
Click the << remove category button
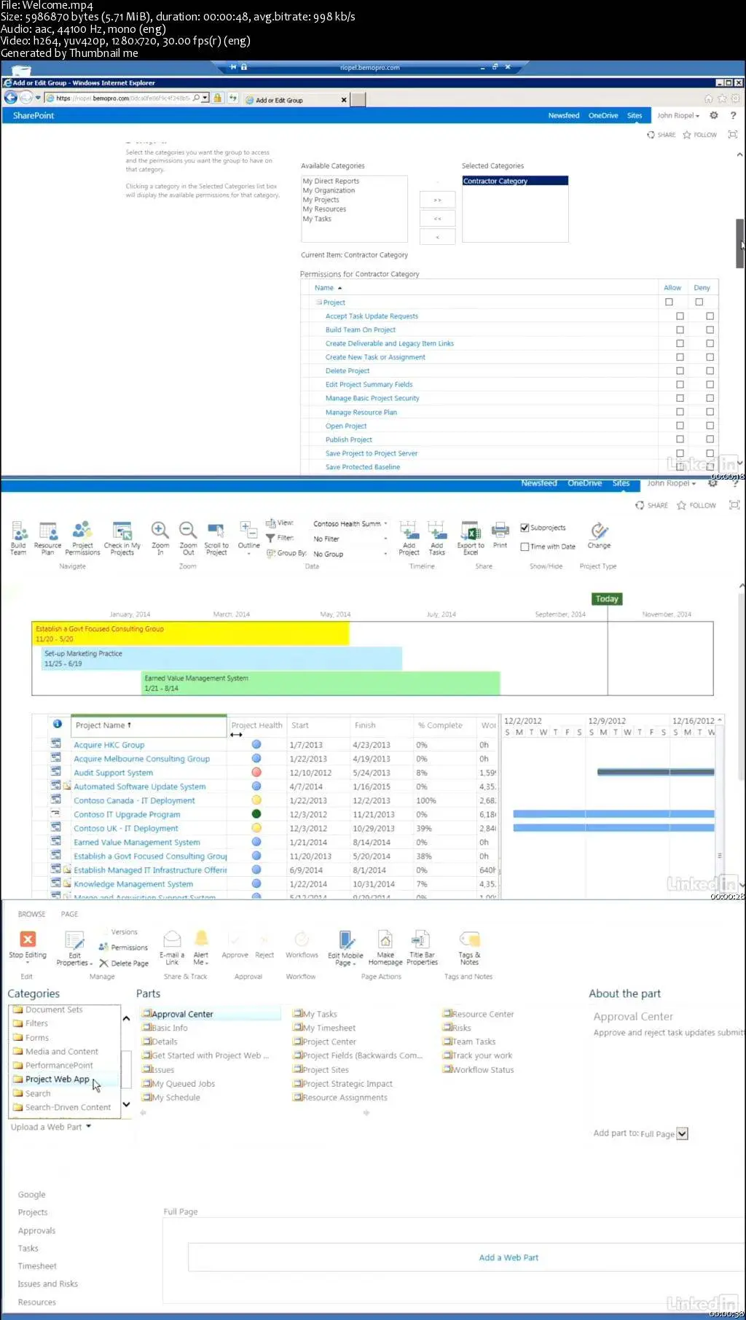(438, 218)
